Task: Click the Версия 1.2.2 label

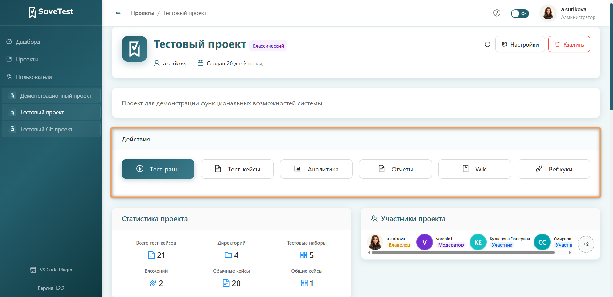Action: pyautogui.click(x=51, y=288)
